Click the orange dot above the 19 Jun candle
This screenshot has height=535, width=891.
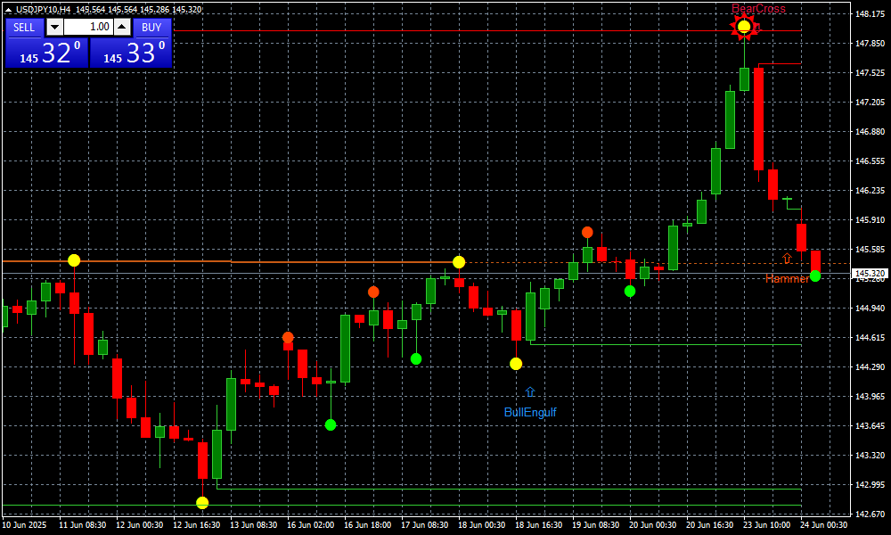pyautogui.click(x=587, y=233)
